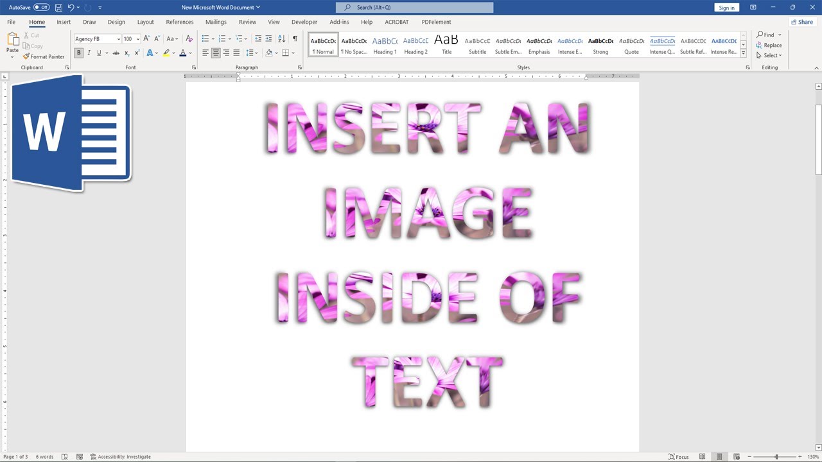
Task: Apply superscript formatting
Action: [137, 53]
